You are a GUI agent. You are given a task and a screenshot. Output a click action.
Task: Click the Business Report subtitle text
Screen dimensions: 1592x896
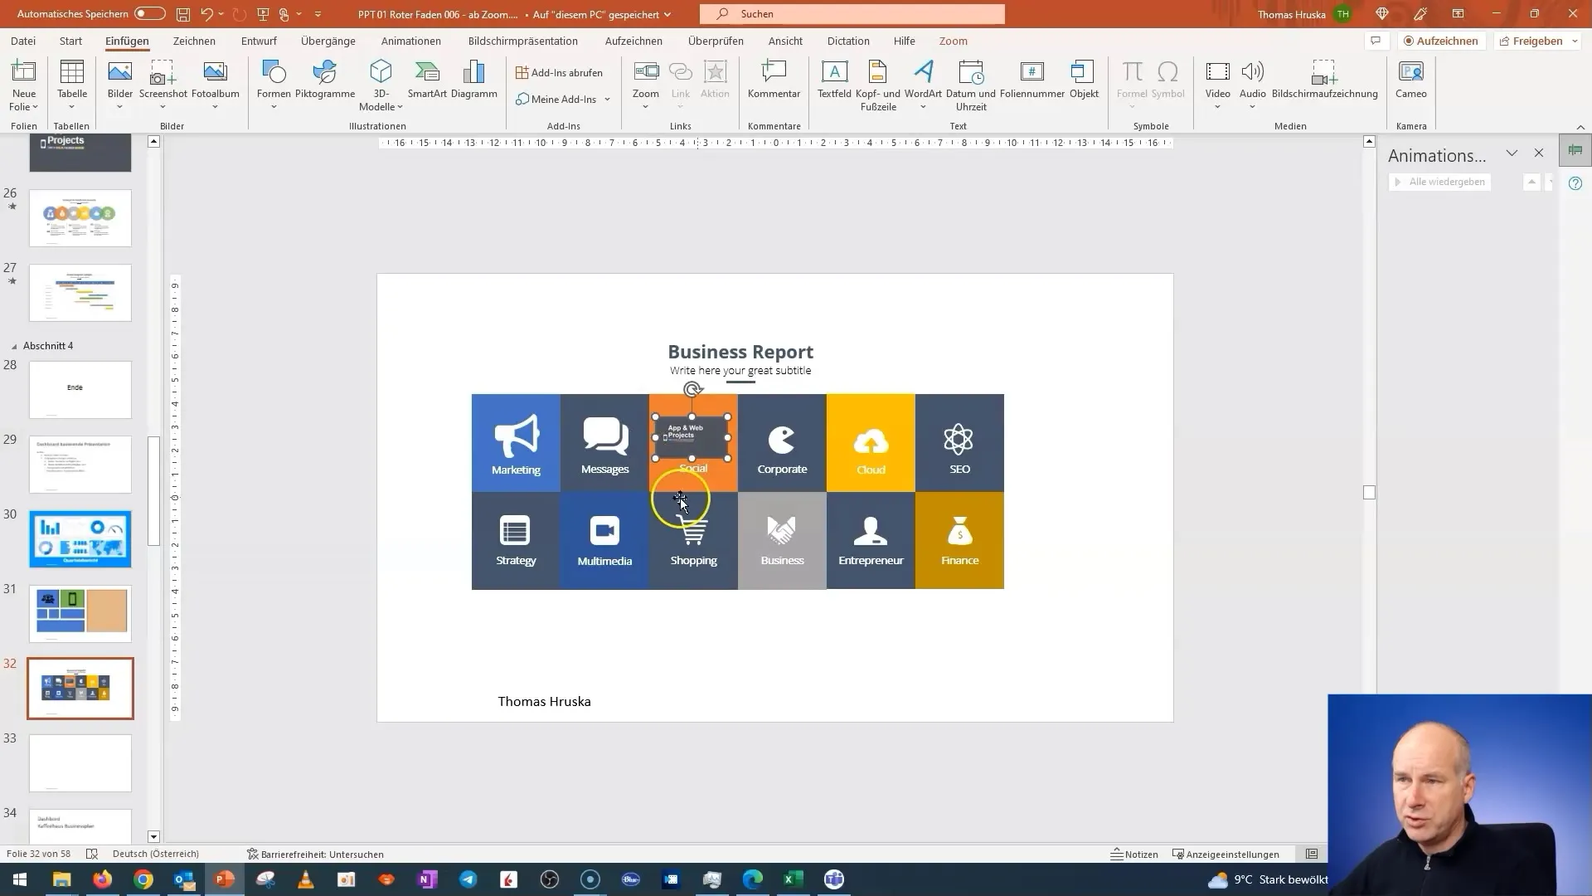[x=740, y=370]
